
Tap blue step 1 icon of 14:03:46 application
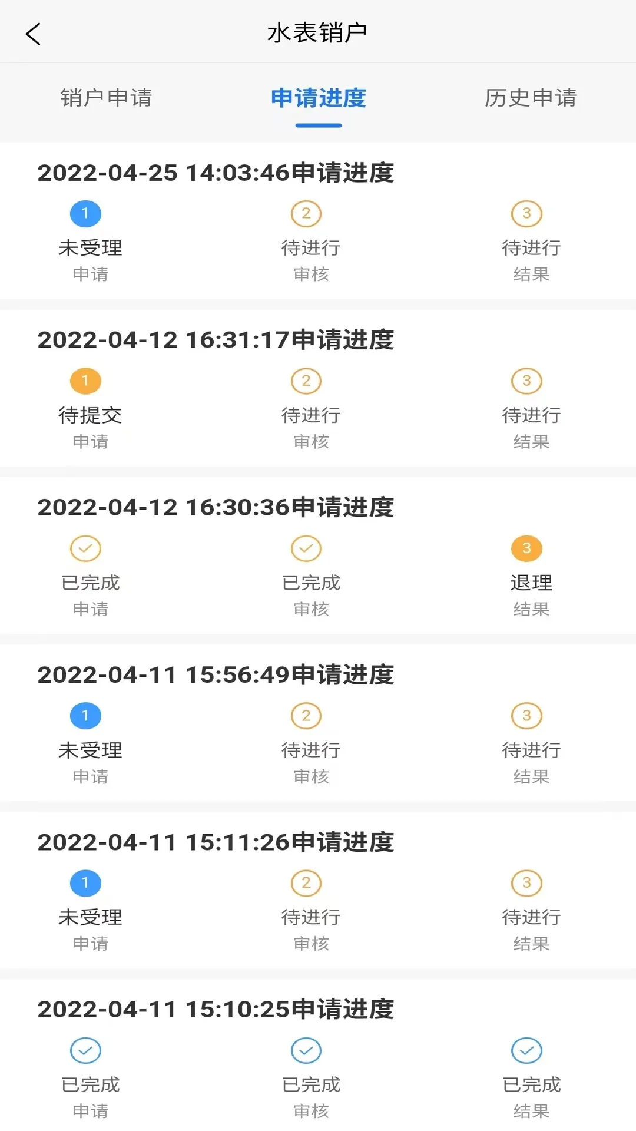tap(85, 213)
